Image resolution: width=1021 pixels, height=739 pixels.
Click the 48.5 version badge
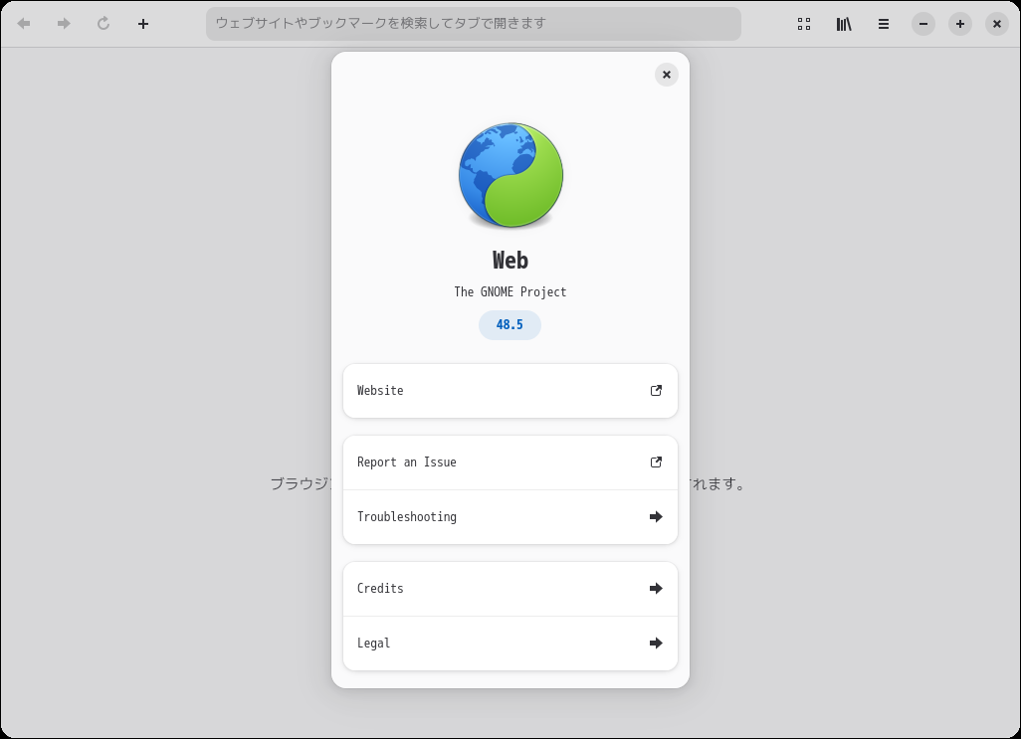[x=510, y=325]
